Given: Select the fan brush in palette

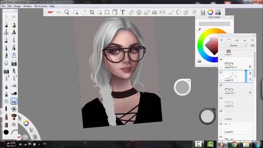Looking at the screenshot, I should [14, 116].
